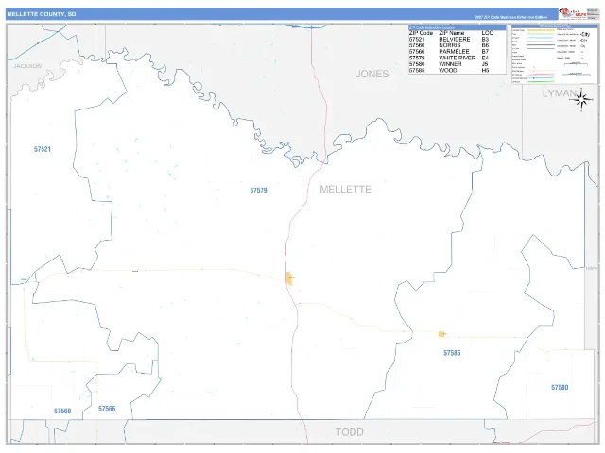Image resolution: width=605 pixels, height=453 pixels.
Task: Click the 'ZIP Code' column header in index
Action: [421, 33]
